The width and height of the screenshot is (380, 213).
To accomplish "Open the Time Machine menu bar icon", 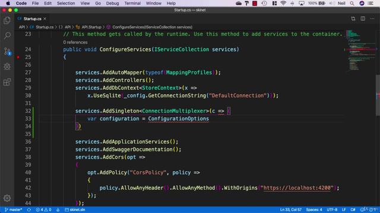I will click(x=264, y=3).
